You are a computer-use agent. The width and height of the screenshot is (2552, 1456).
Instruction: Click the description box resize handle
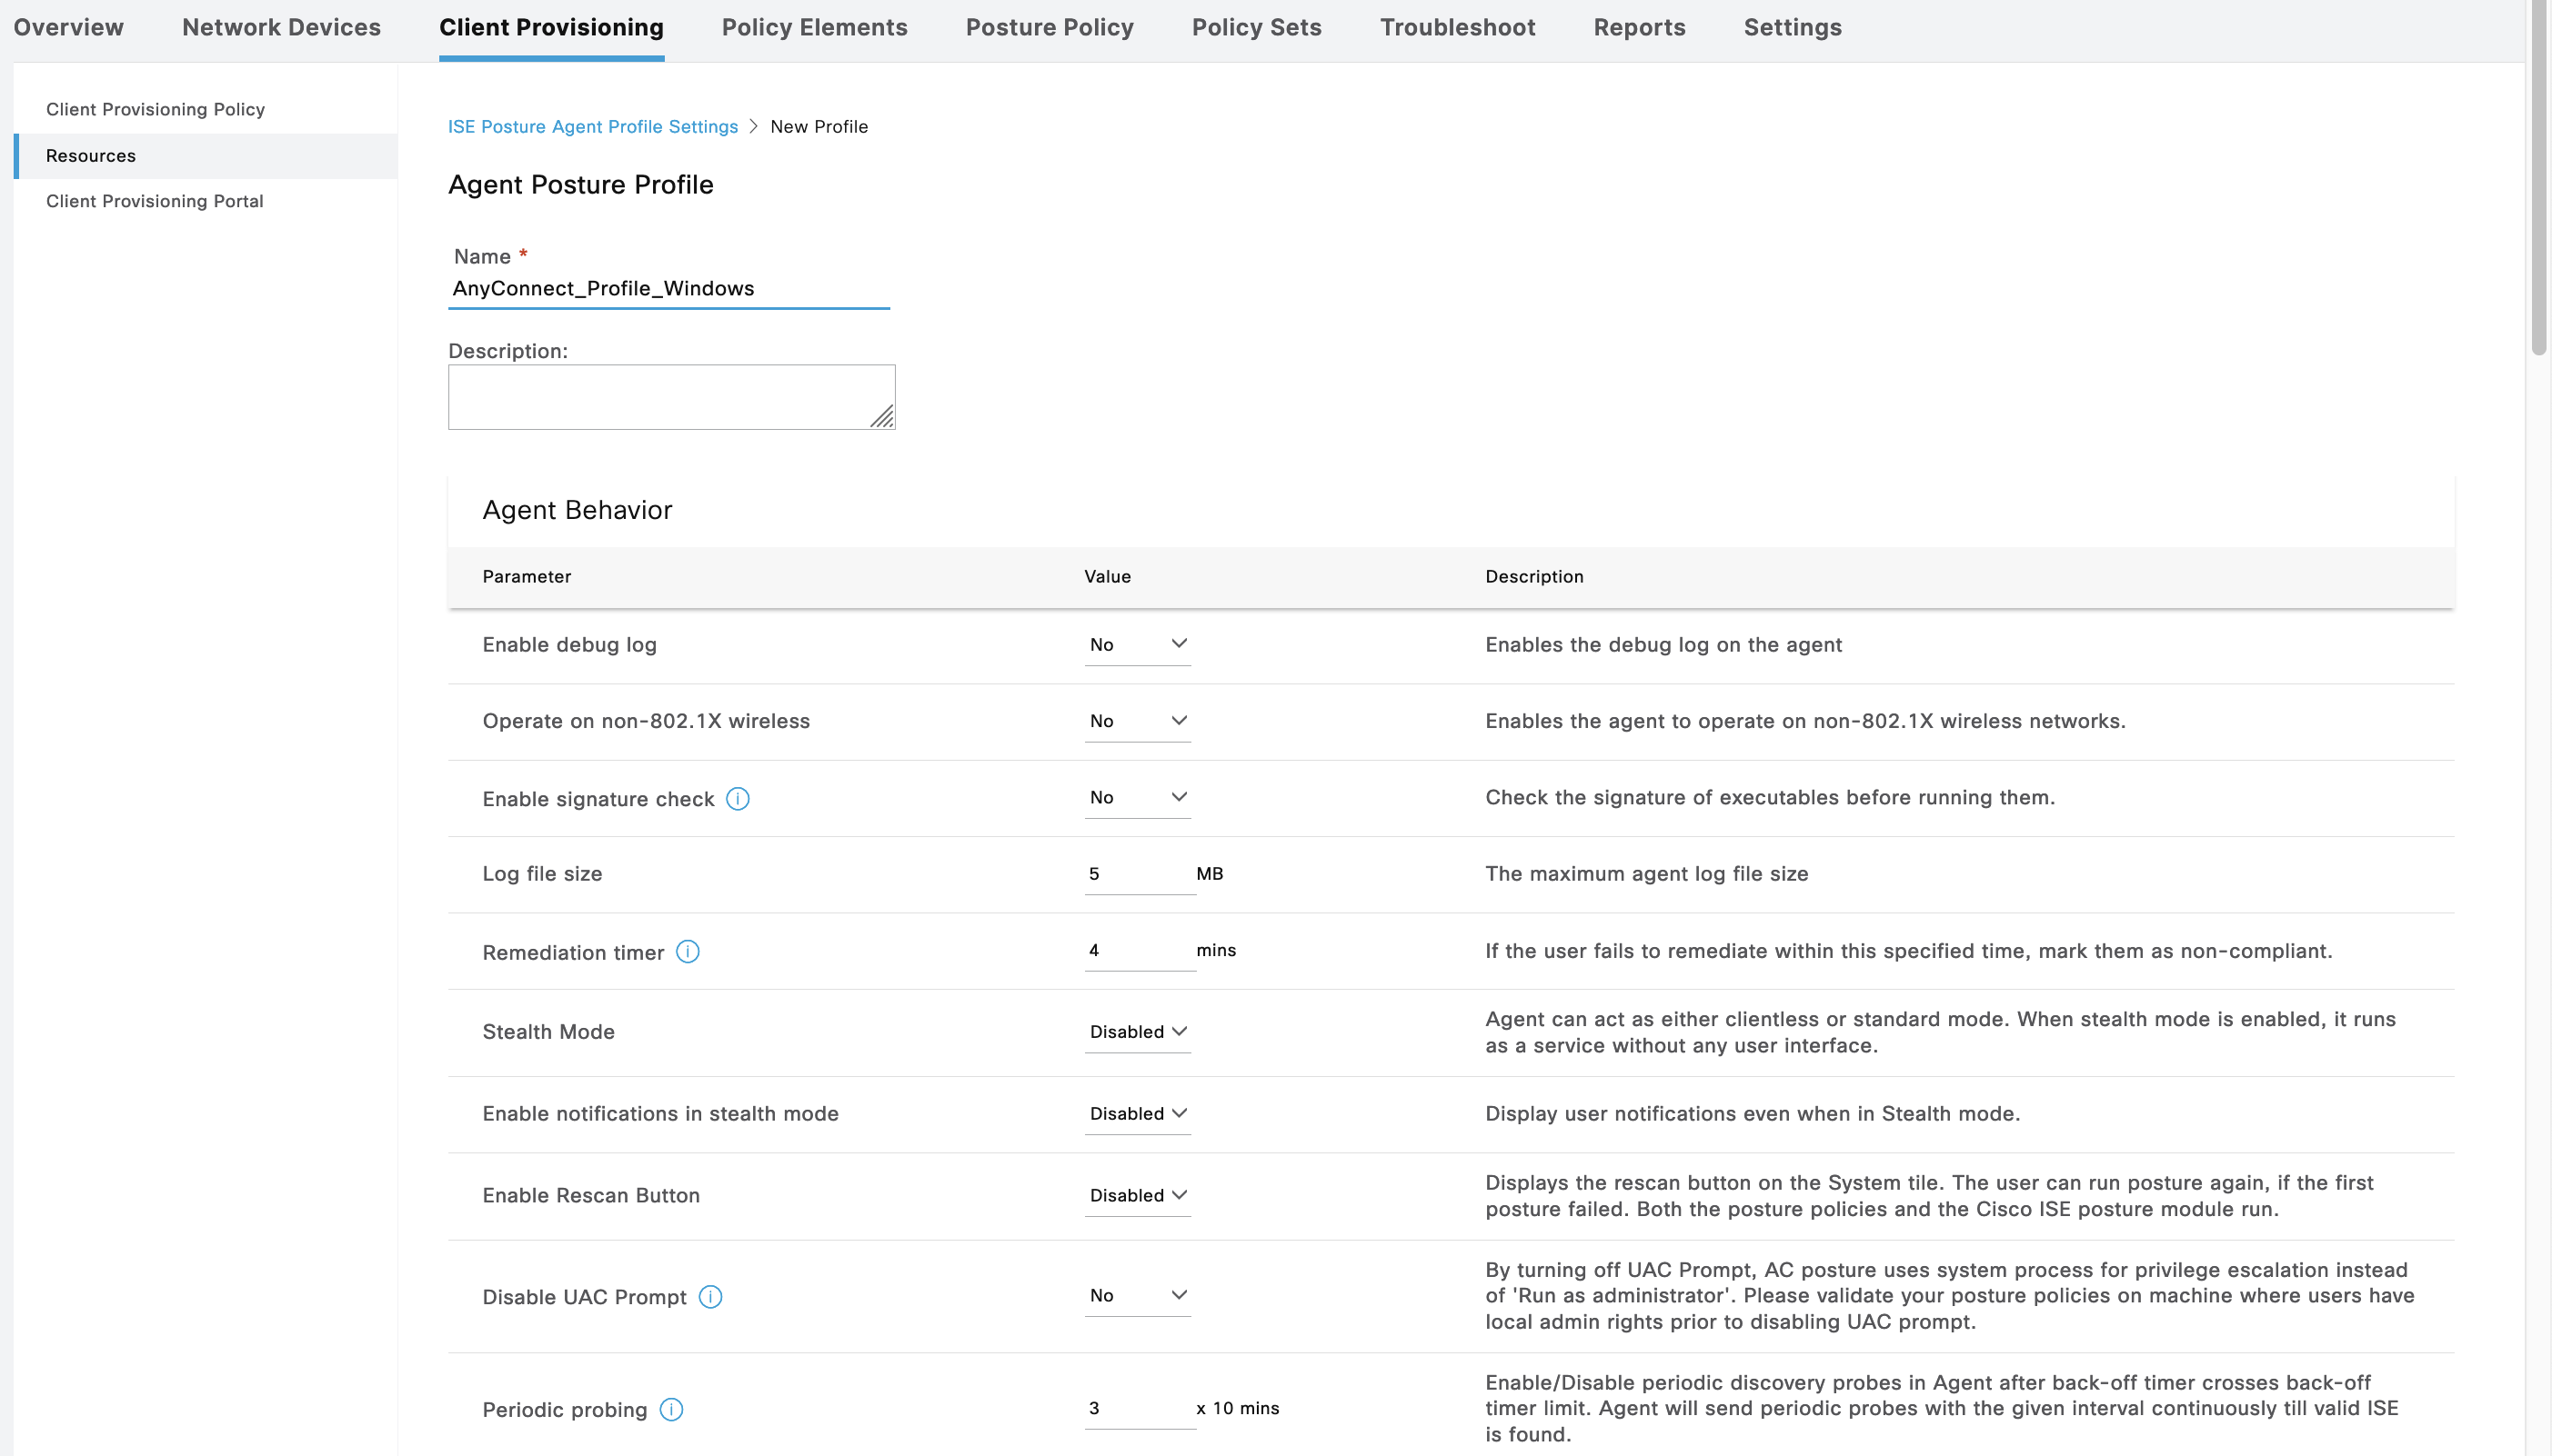point(882,417)
